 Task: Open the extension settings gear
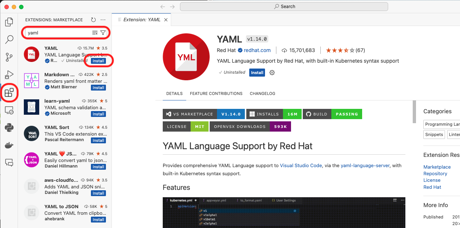point(272,73)
